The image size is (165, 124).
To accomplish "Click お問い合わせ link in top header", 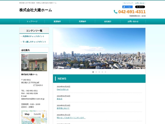I will 140,3.
